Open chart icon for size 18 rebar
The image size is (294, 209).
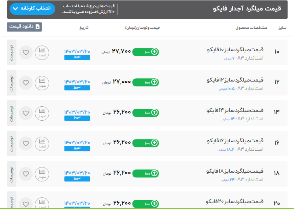tap(42, 173)
